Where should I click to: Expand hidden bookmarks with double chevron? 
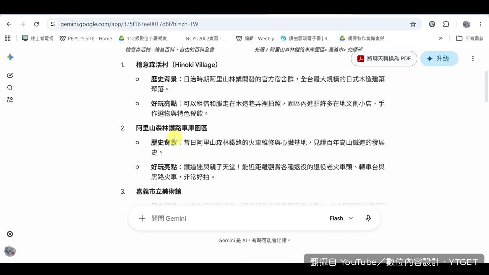tap(440, 38)
